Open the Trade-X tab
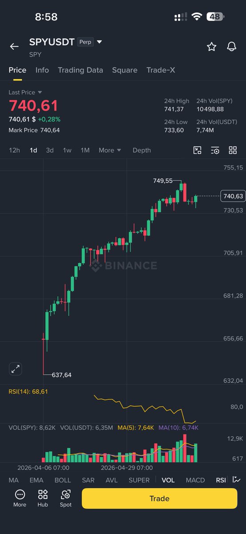 (x=161, y=70)
